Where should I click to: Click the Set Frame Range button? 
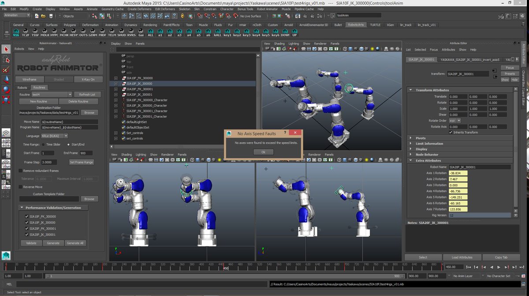[81, 162]
